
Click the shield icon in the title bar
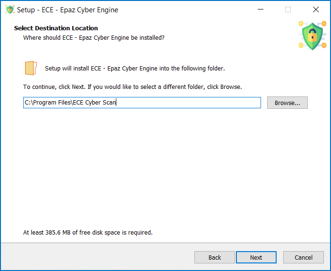[x=10, y=9]
